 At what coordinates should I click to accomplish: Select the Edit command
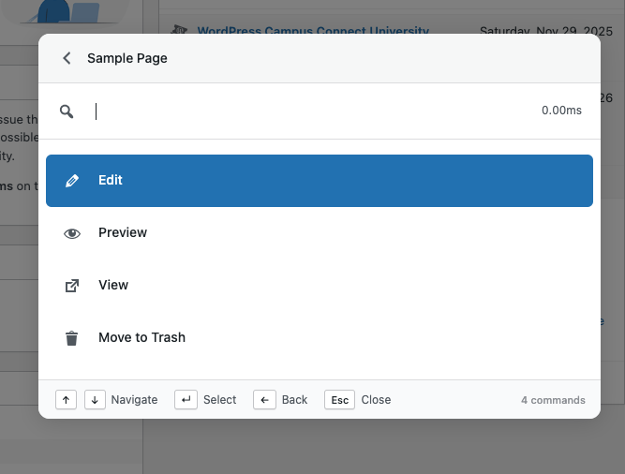(319, 181)
